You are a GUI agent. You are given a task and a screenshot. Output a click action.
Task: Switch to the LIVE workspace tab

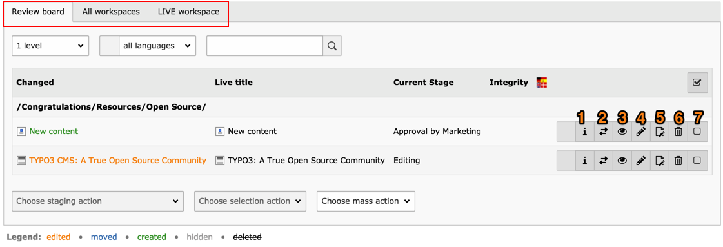[188, 12]
